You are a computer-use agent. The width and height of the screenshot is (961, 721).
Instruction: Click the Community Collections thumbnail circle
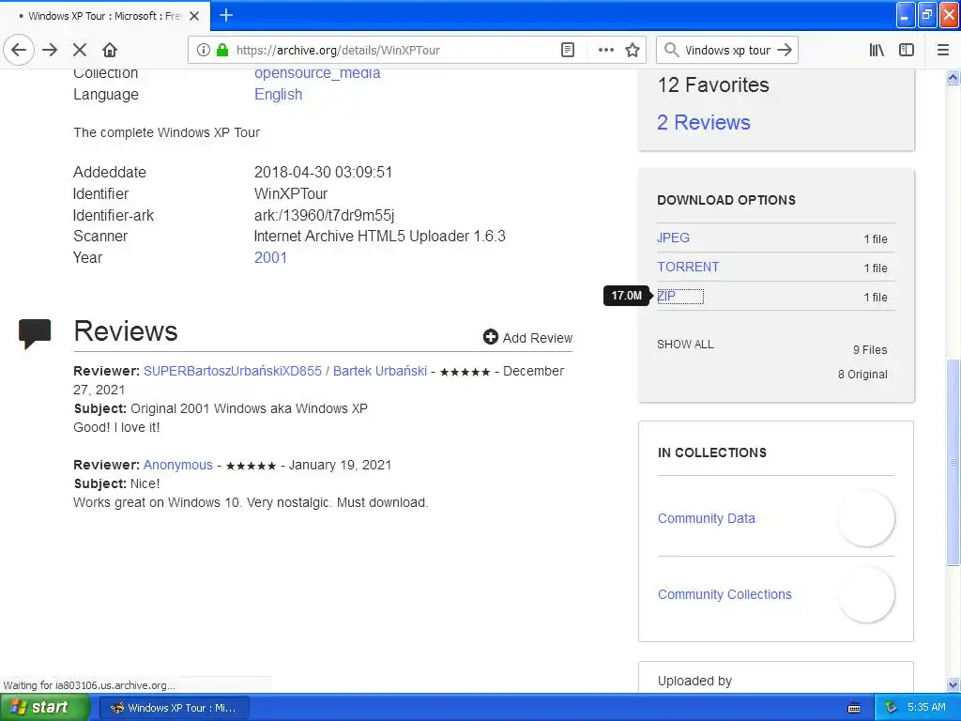pos(866,594)
